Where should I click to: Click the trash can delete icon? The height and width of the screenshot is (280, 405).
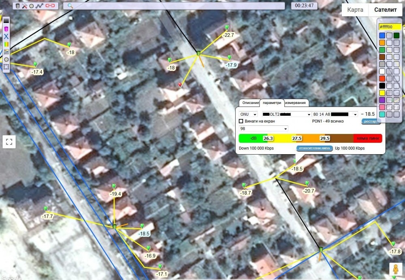[x=18, y=6]
